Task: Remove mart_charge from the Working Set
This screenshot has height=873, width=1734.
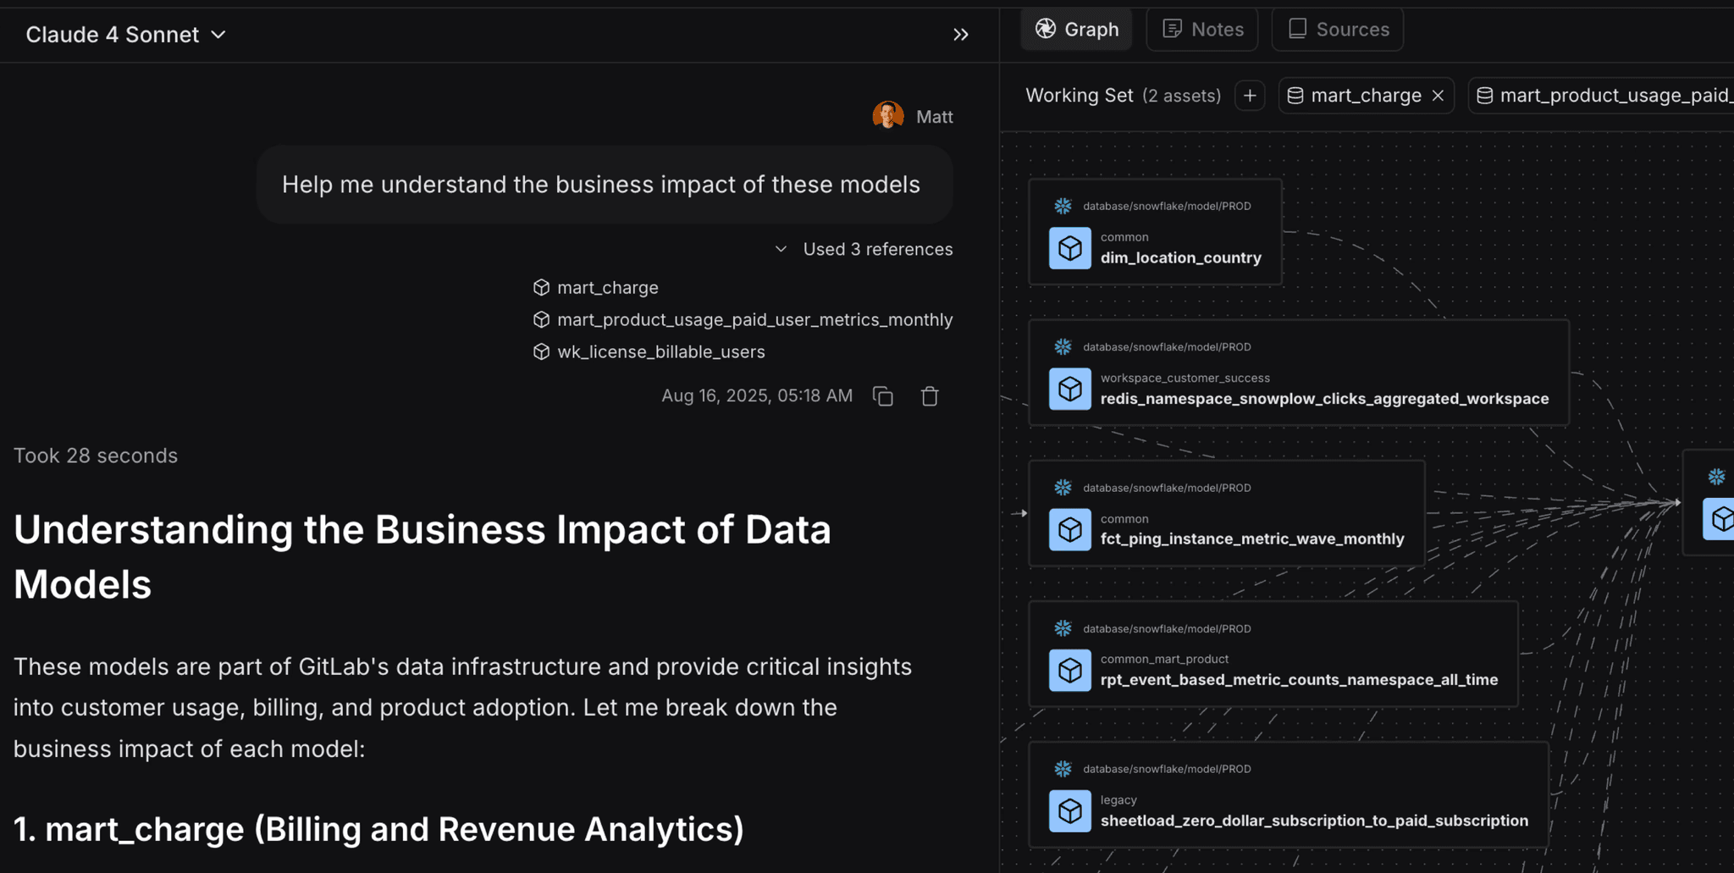Action: [x=1437, y=95]
